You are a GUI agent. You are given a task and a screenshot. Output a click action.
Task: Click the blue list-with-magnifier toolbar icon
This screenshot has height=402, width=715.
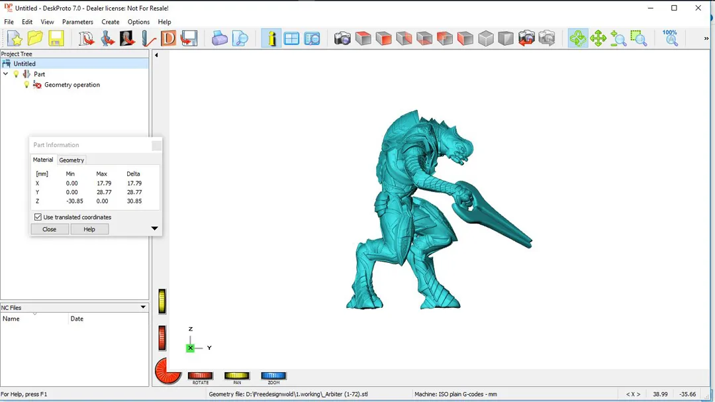[312, 38]
